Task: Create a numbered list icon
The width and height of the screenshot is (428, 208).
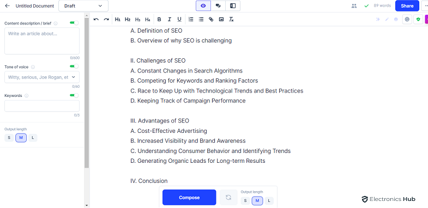Action: click(x=191, y=20)
